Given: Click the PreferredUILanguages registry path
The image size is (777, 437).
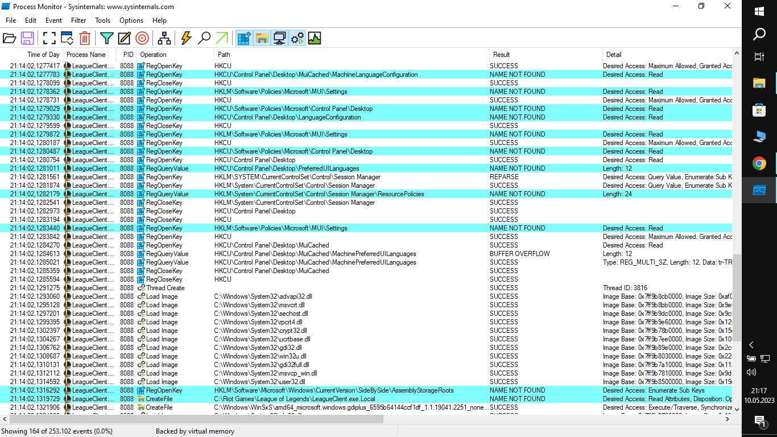Looking at the screenshot, I should tap(287, 168).
